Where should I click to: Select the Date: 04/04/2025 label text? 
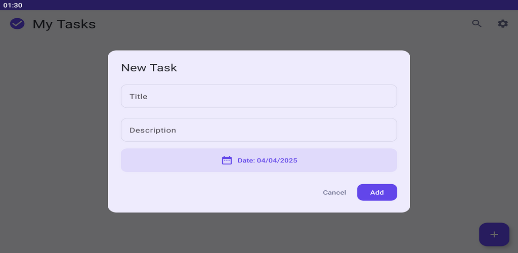268,160
